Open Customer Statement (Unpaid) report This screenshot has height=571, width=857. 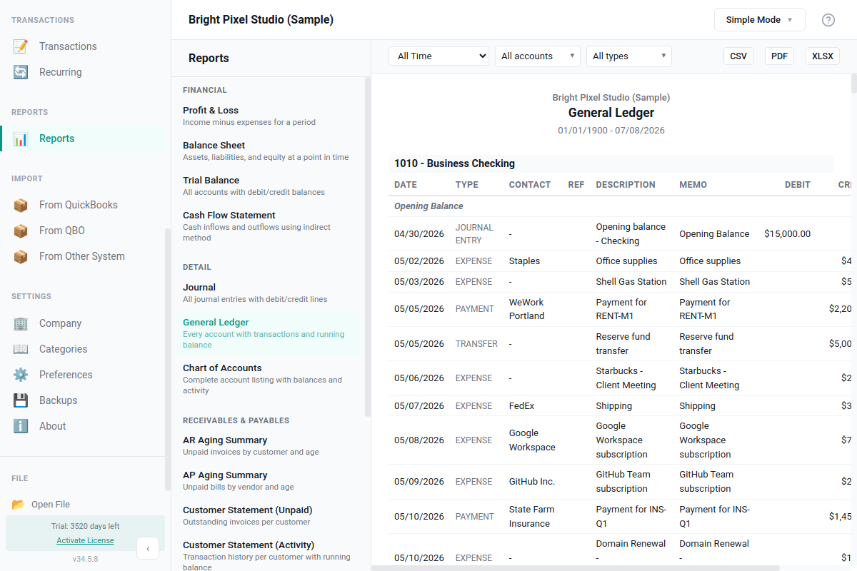(x=269, y=515)
